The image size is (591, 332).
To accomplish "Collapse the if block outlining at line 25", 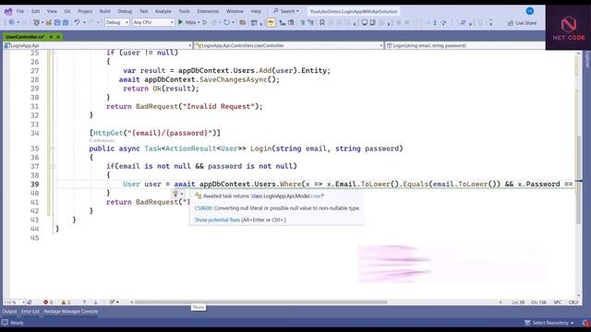I will pyautogui.click(x=53, y=53).
